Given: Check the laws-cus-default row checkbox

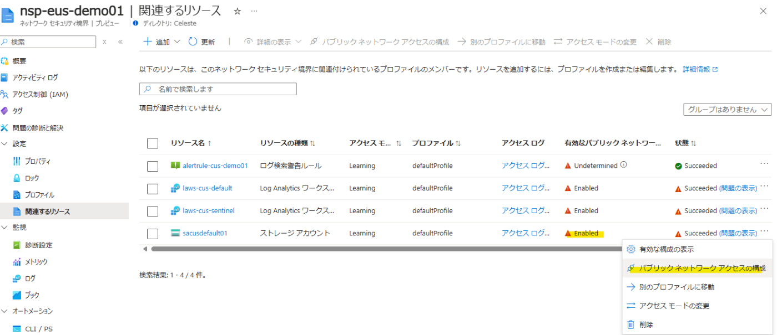Looking at the screenshot, I should tap(153, 188).
